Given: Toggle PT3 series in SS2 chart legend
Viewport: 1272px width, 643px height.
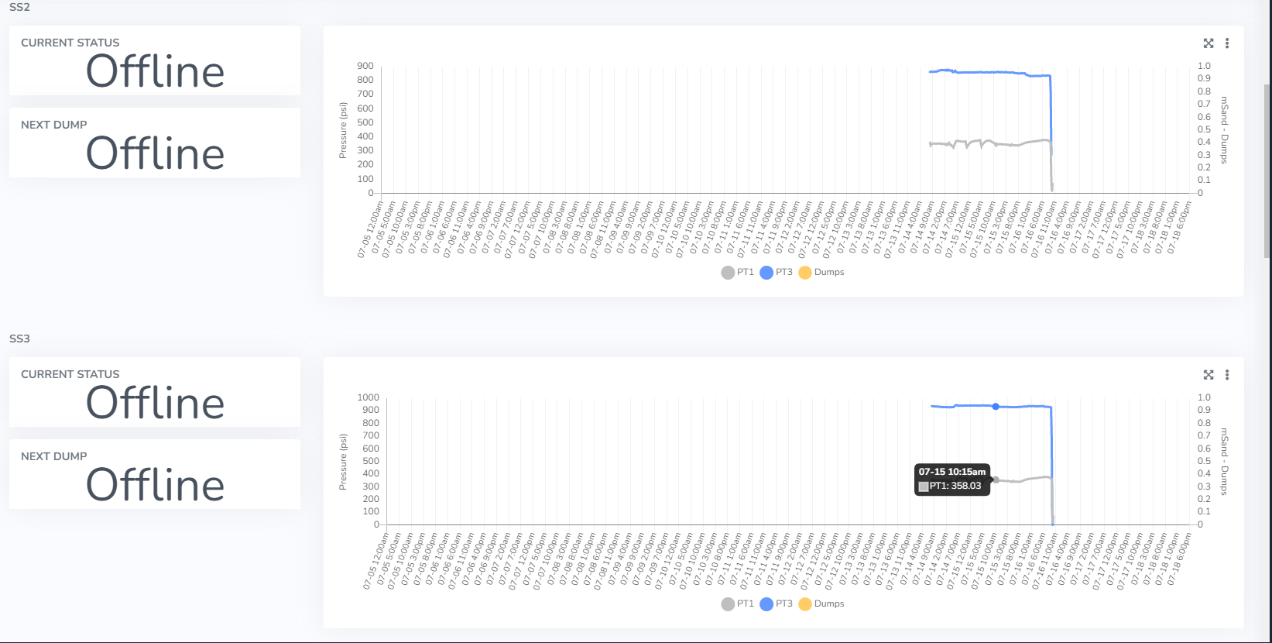Looking at the screenshot, I should coord(777,273).
